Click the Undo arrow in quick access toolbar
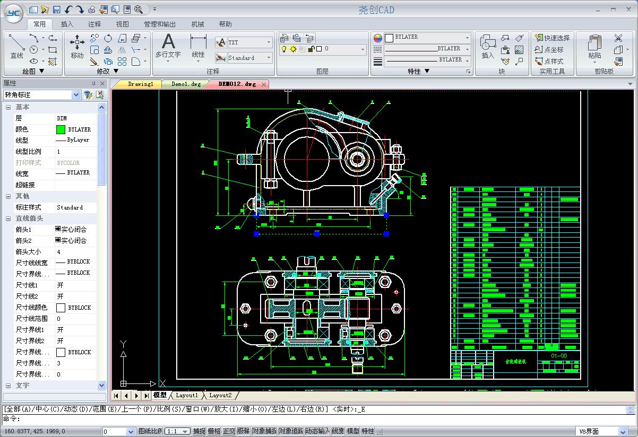This screenshot has height=437, width=638. (68, 10)
